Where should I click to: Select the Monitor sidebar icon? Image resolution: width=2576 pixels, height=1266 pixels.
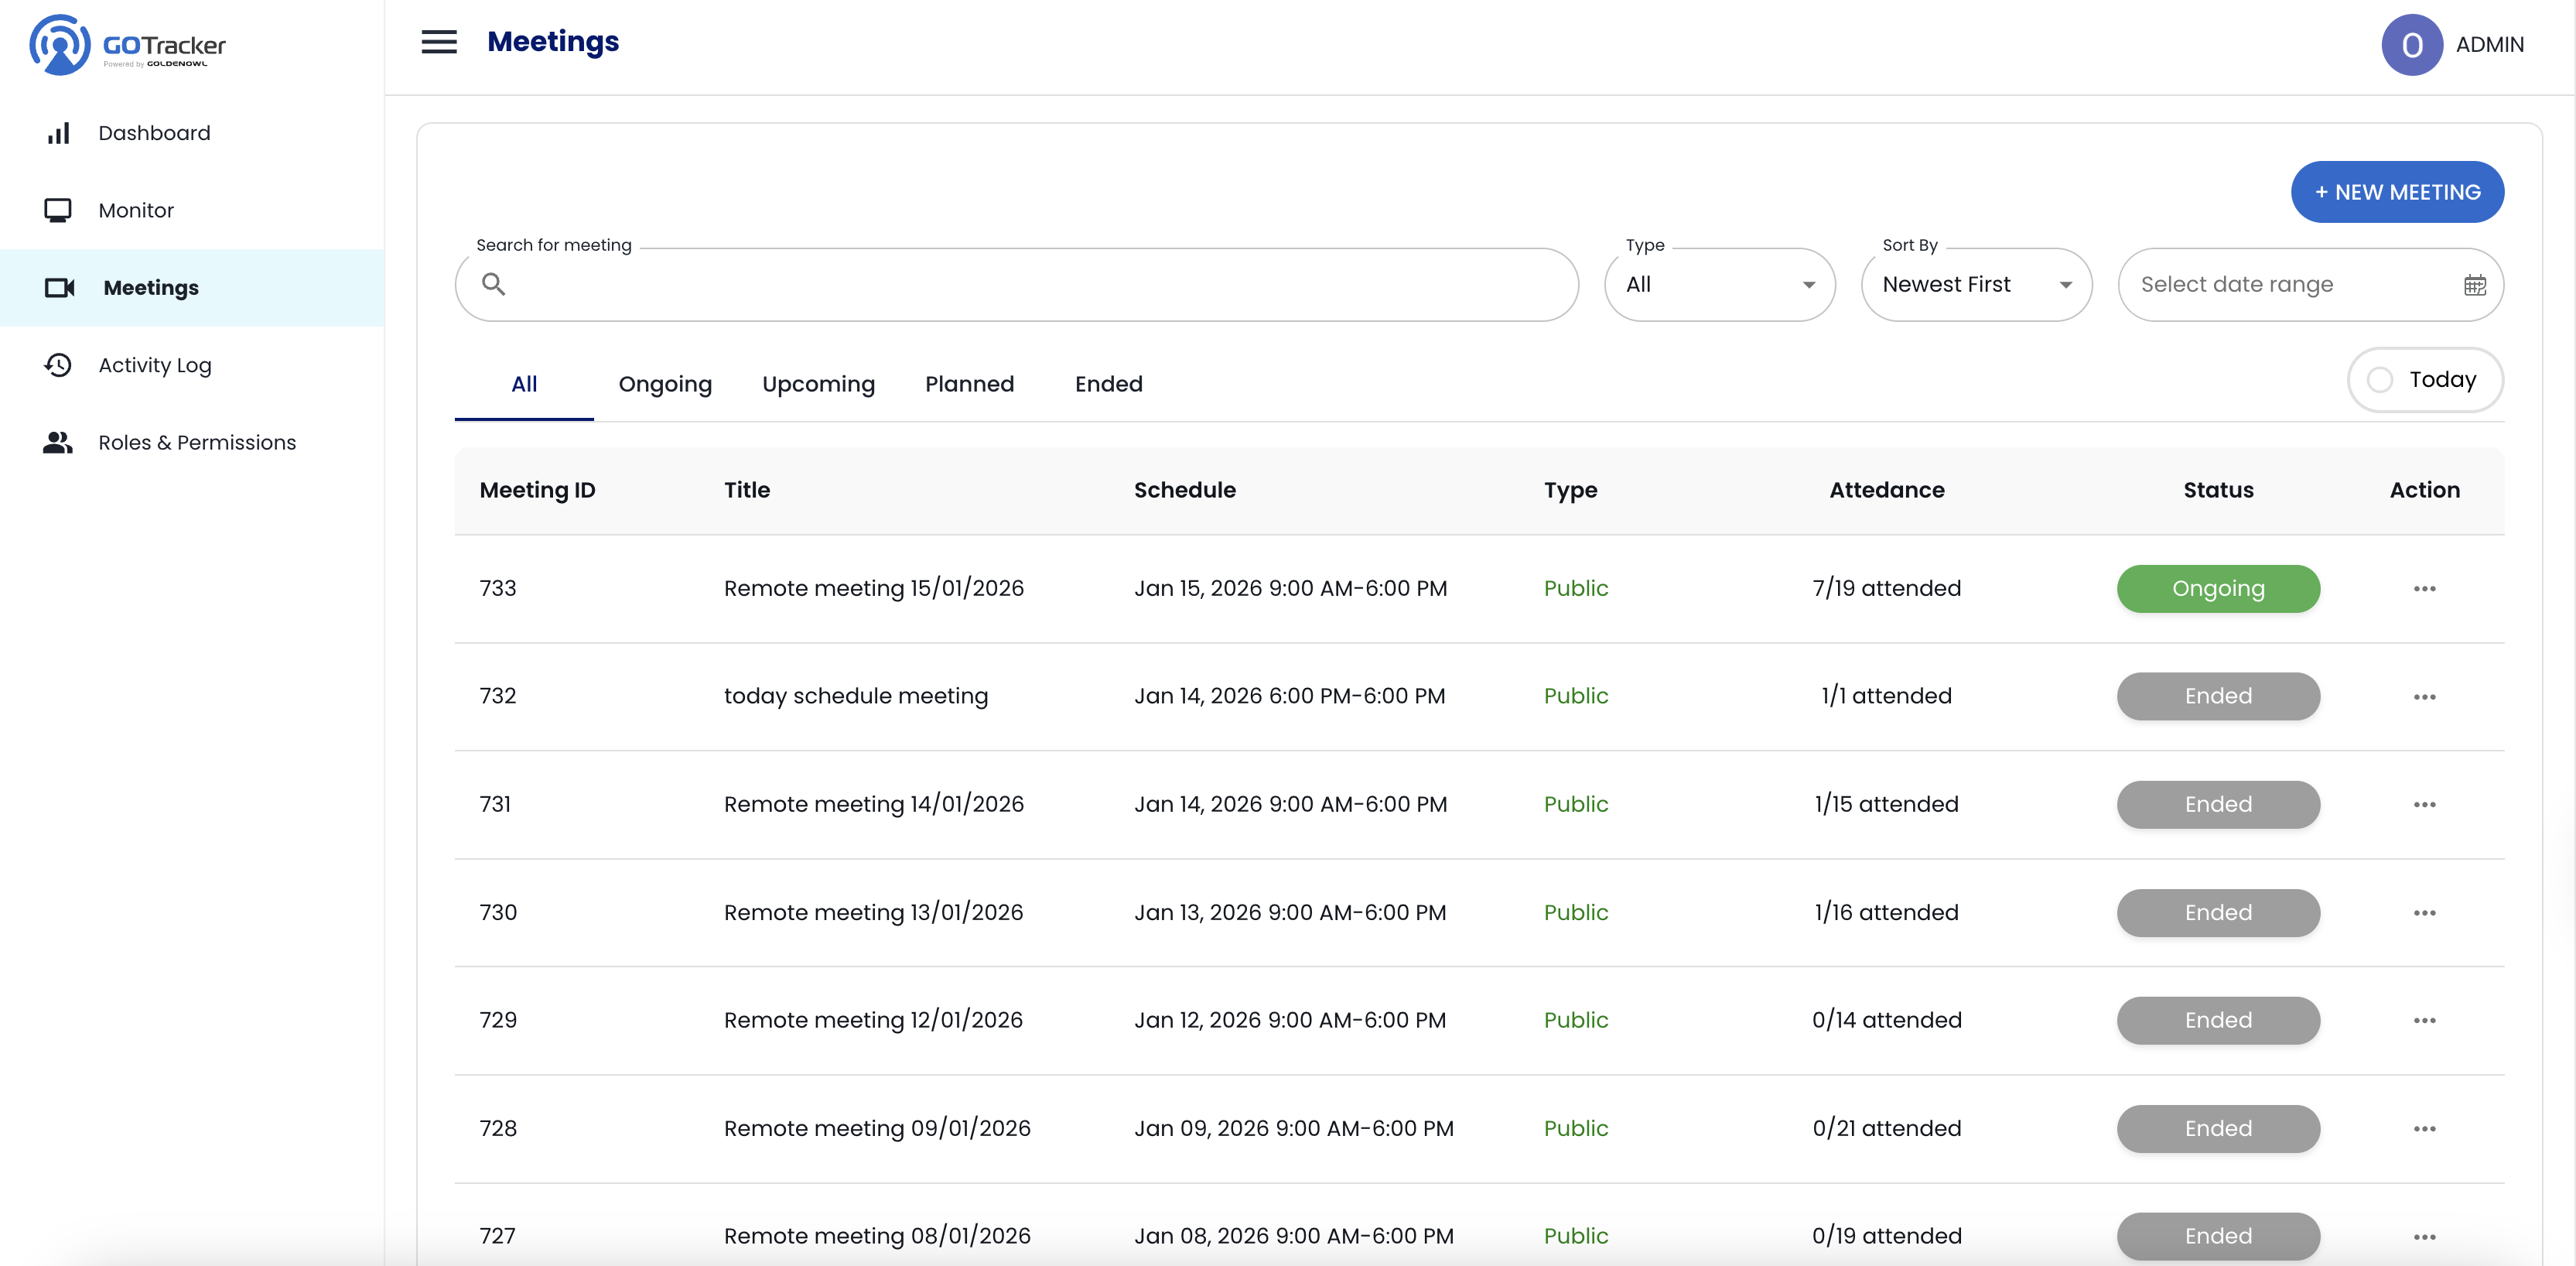click(58, 210)
